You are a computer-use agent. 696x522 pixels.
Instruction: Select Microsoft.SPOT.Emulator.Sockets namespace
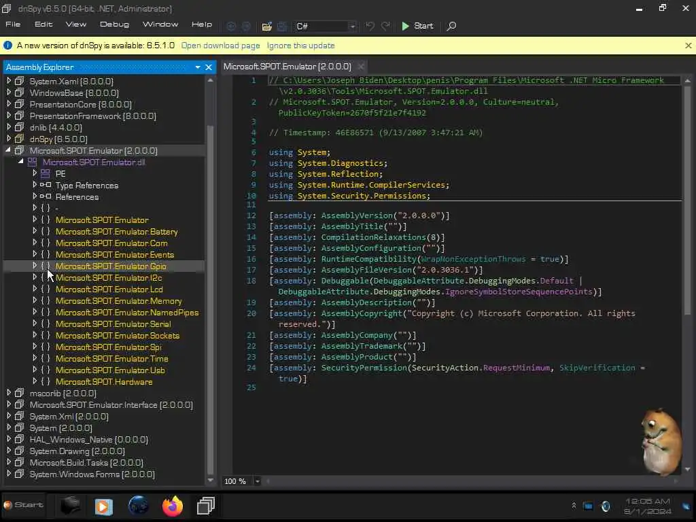118,336
